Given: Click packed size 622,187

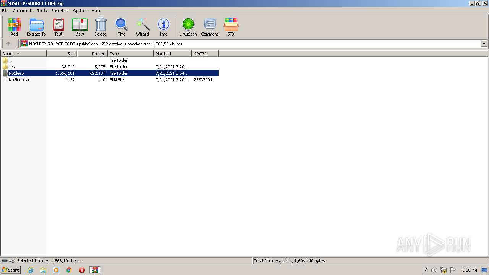Looking at the screenshot, I should click(x=97, y=73).
